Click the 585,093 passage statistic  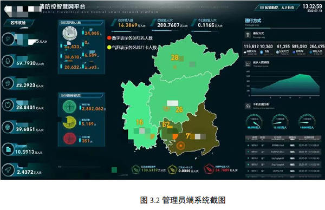coord(300,49)
